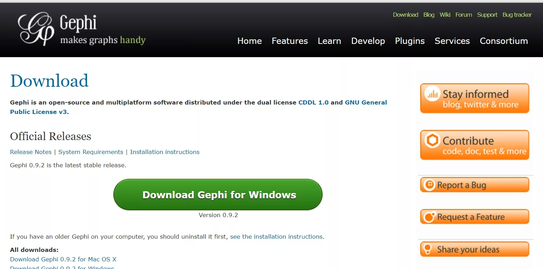Click the Stay informed chart icon

432,94
